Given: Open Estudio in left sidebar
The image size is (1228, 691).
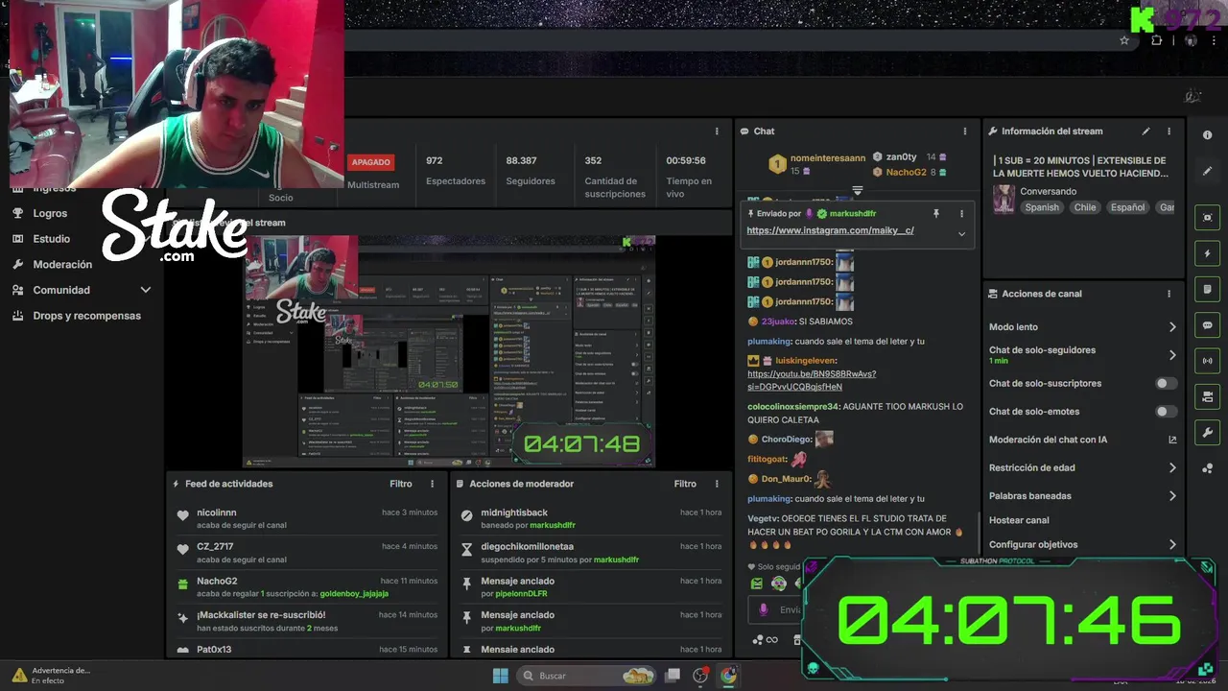Looking at the screenshot, I should (x=51, y=239).
